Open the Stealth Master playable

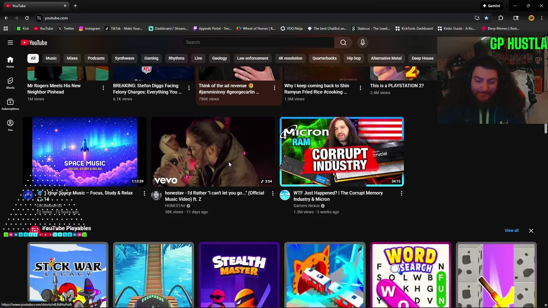[239, 275]
